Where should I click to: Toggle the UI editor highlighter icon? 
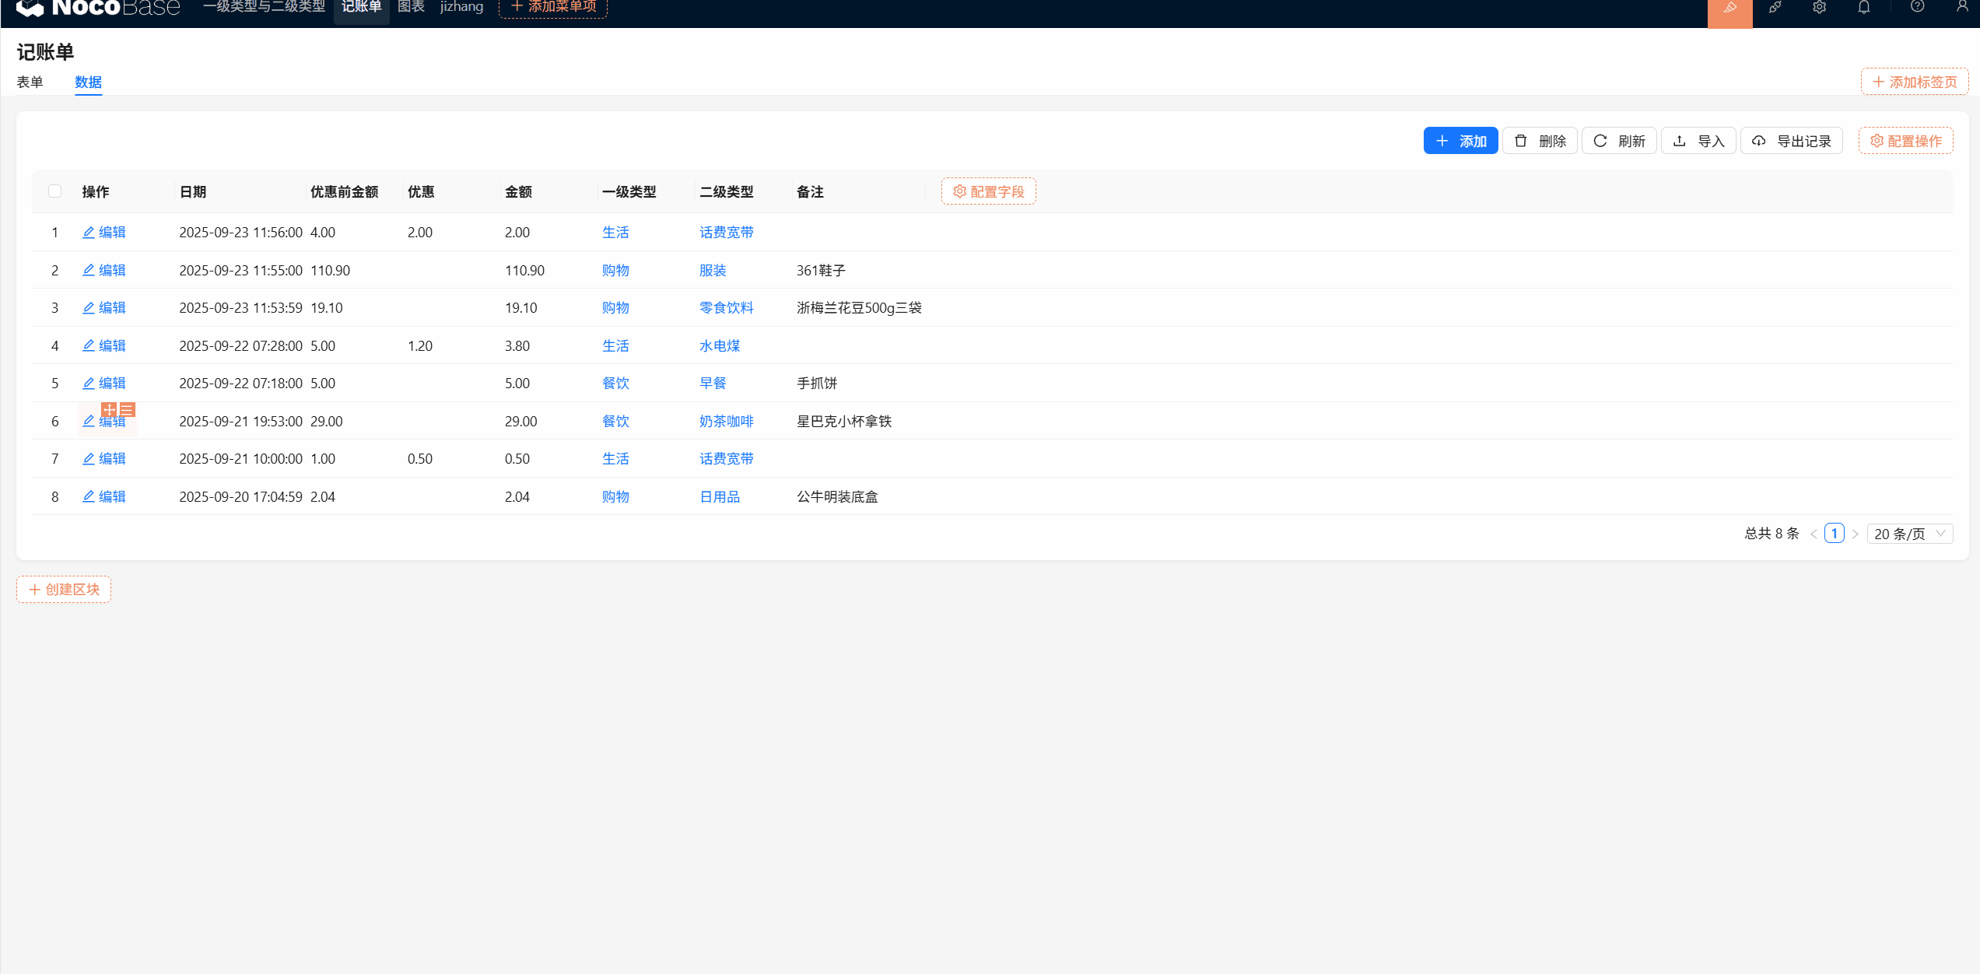1729,8
